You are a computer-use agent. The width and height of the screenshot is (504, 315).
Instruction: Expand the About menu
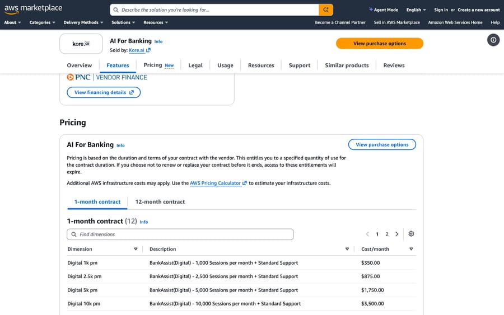[x=12, y=22]
